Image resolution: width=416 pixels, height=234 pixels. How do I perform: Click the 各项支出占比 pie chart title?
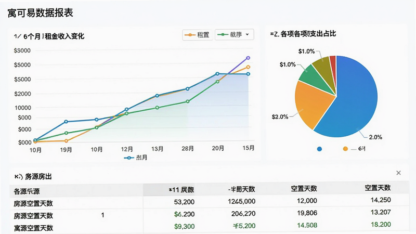303,34
